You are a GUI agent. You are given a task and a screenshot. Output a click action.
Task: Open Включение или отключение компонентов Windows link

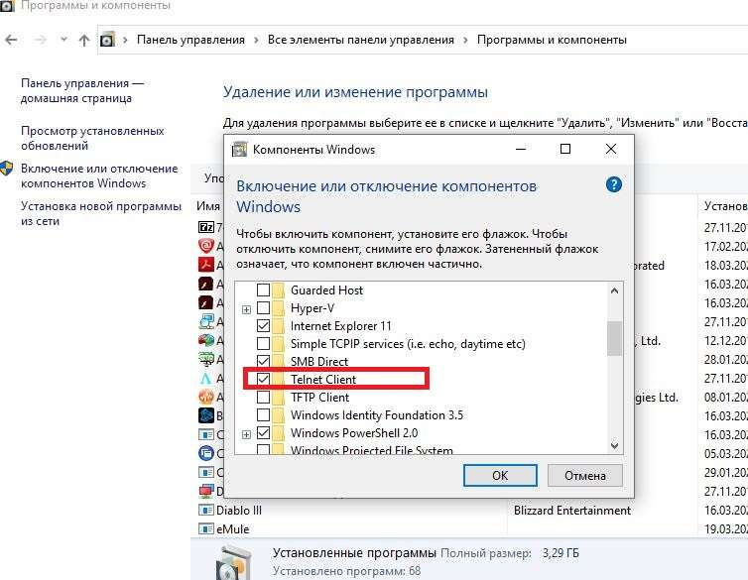(99, 175)
